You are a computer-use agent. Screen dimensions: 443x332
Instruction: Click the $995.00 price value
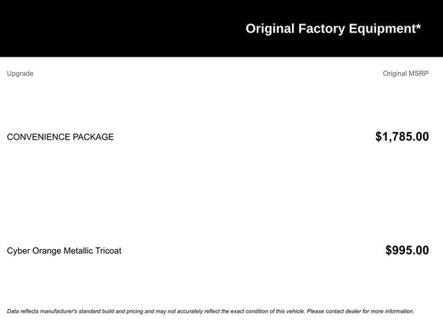pos(407,250)
